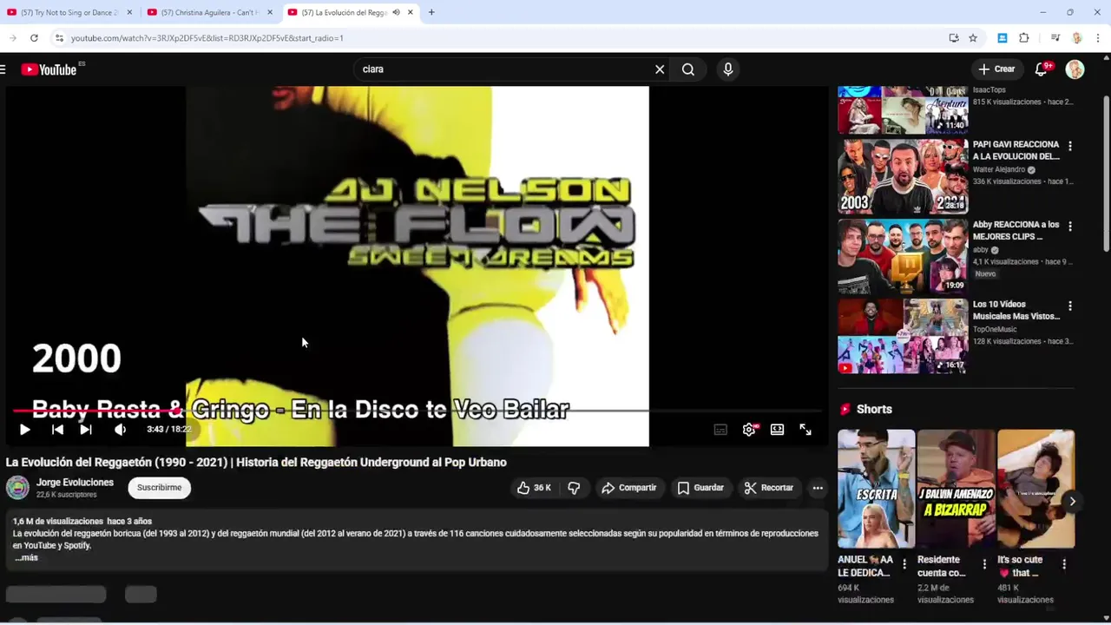Open the browser extensions puzzle icon

1024,38
